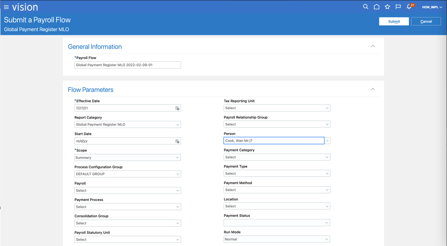
Task: Click the Cancel button
Action: (426, 21)
